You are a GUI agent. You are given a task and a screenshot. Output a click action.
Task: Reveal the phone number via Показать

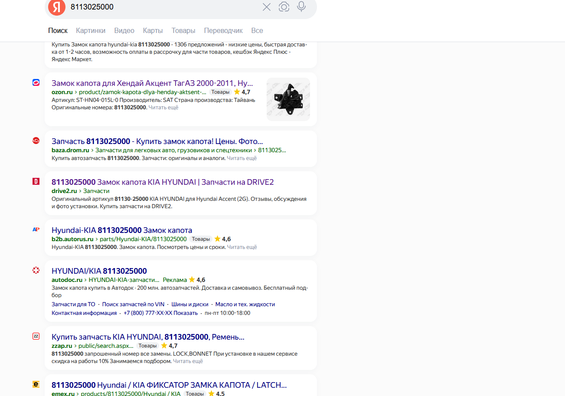[186, 313]
